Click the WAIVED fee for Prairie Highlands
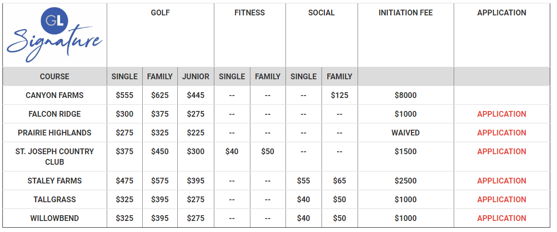Viewport: 557px width, 232px height. click(x=406, y=133)
